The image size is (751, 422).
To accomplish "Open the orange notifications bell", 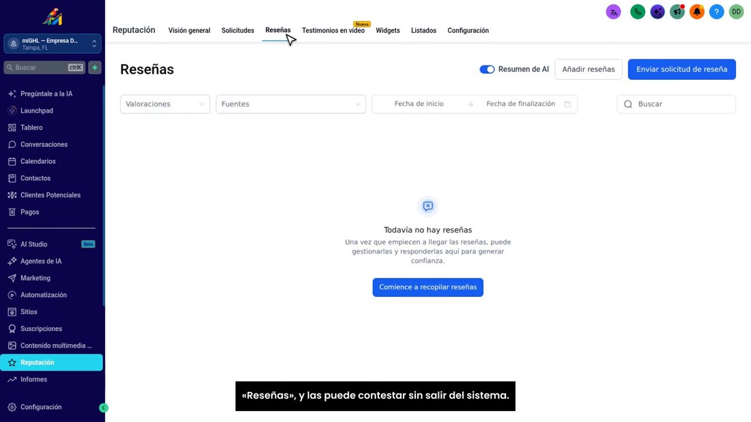I will [696, 12].
